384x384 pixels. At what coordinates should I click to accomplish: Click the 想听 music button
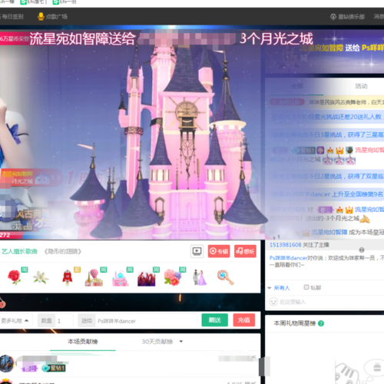[245, 251]
